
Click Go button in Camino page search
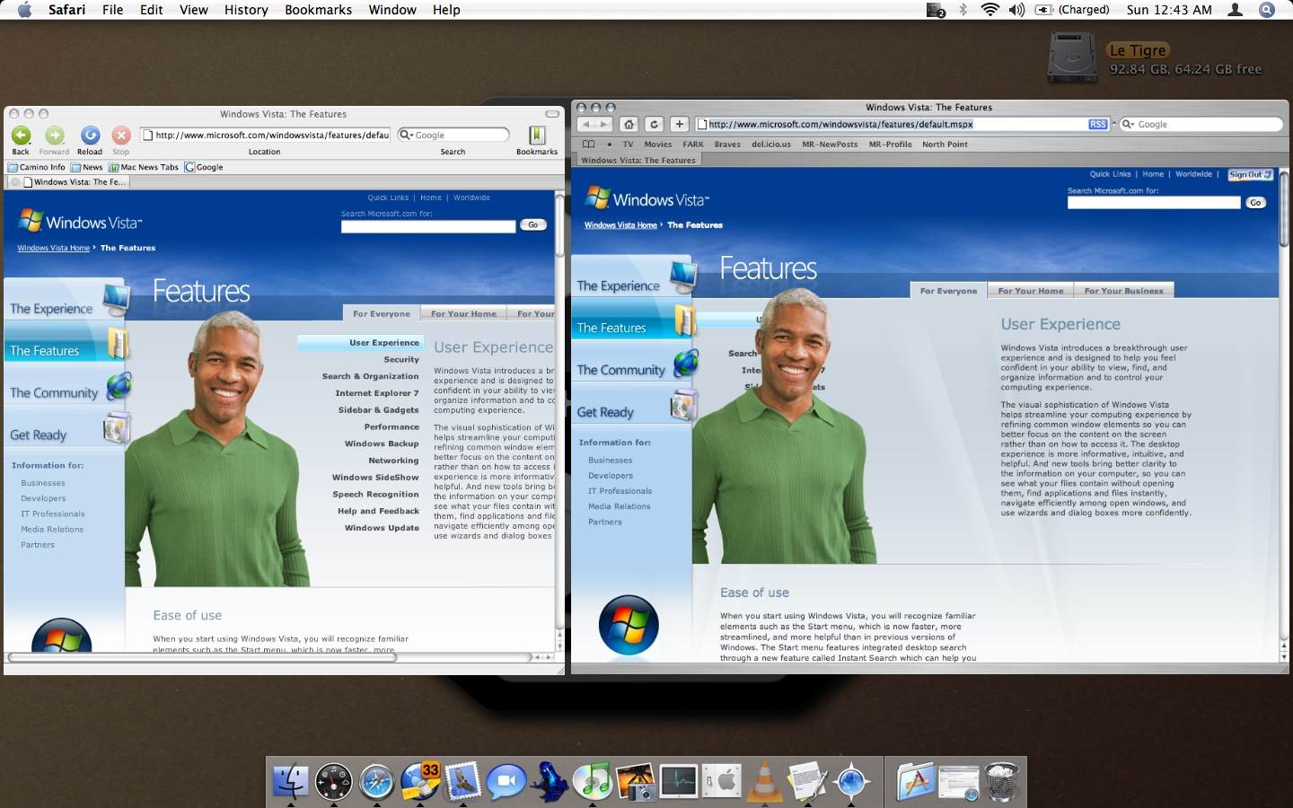(532, 224)
